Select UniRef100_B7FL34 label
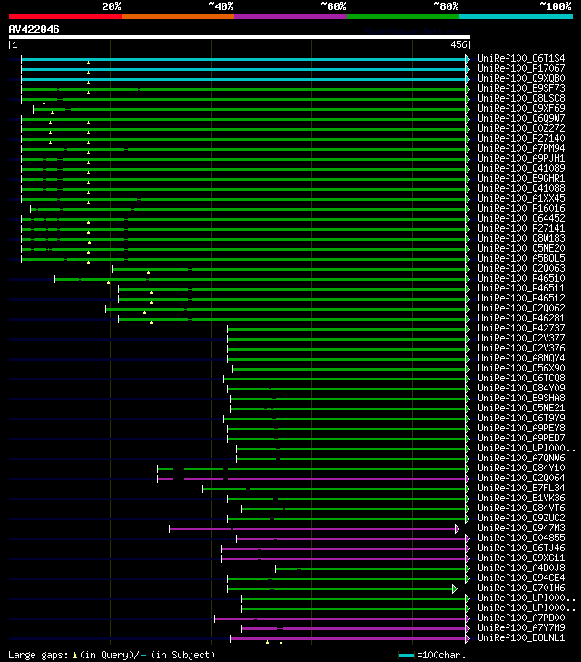 pos(521,488)
